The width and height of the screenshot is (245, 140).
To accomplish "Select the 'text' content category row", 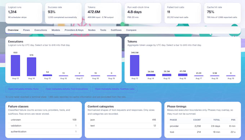I will (x=123, y=126).
